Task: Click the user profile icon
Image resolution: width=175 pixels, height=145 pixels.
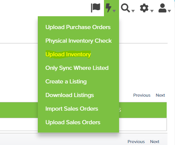Action: 163,8
